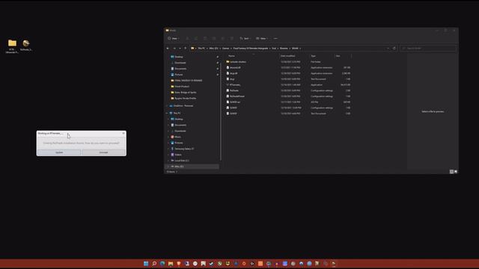Expand the OneDrive - Personal node
Screen dimensions: 479x269
coord(167,106)
